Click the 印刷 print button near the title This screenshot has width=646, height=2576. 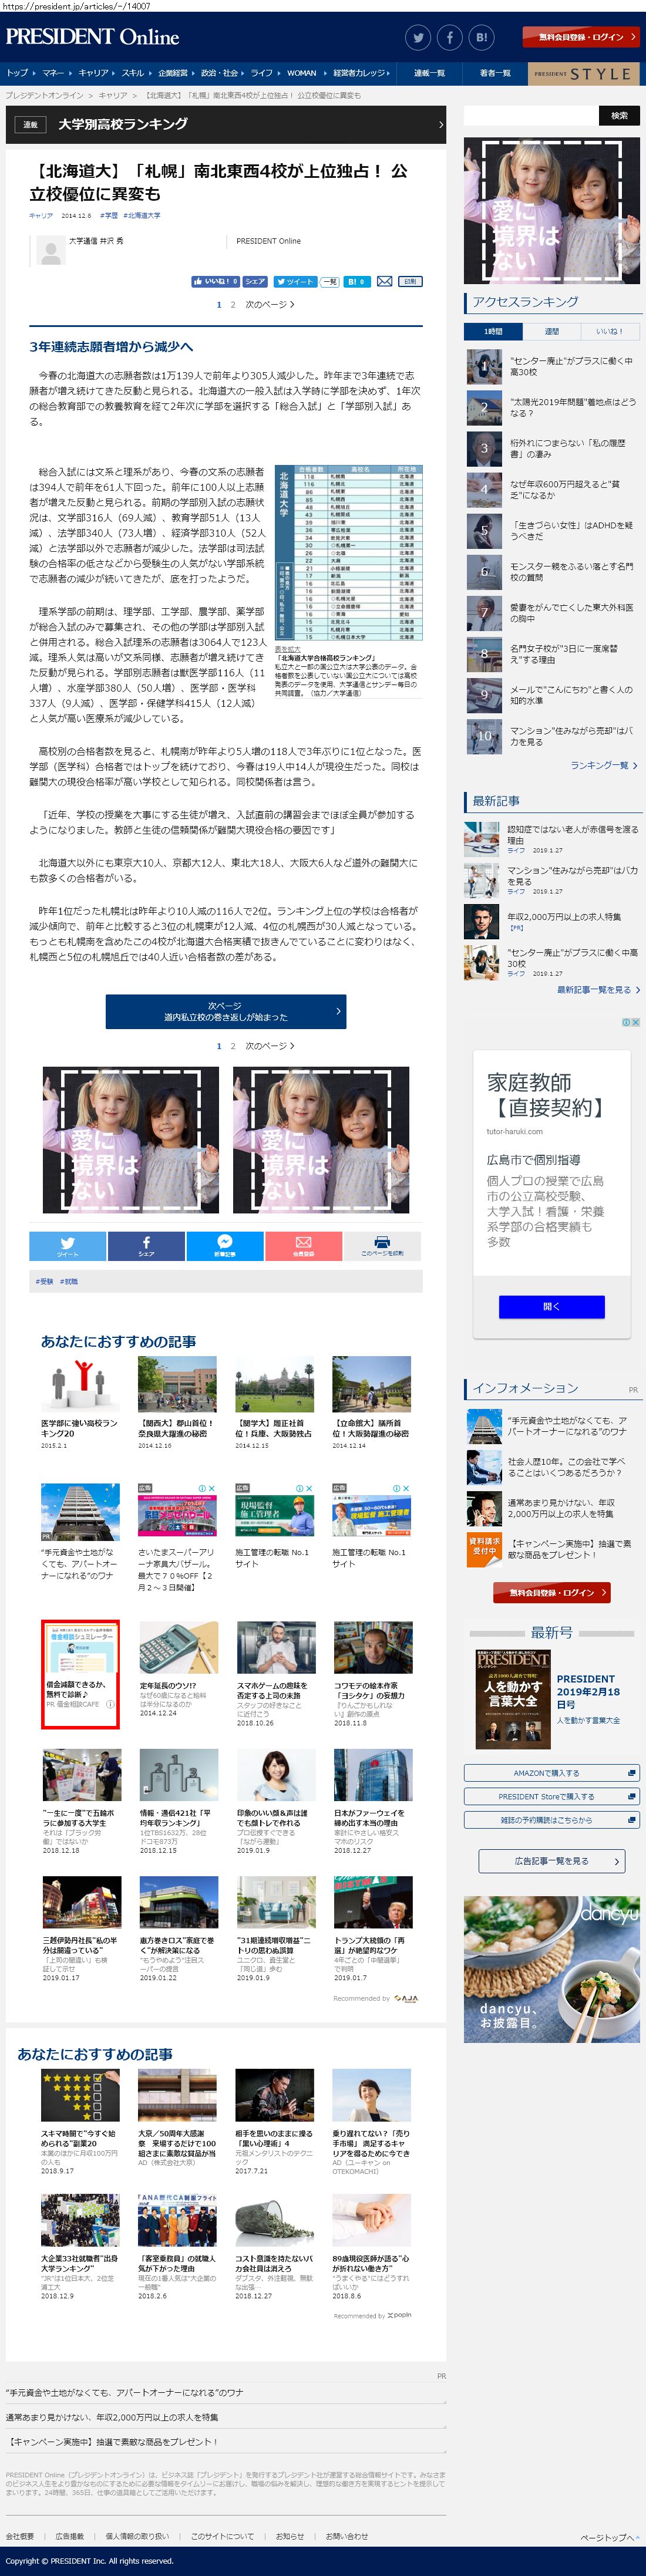(x=411, y=282)
